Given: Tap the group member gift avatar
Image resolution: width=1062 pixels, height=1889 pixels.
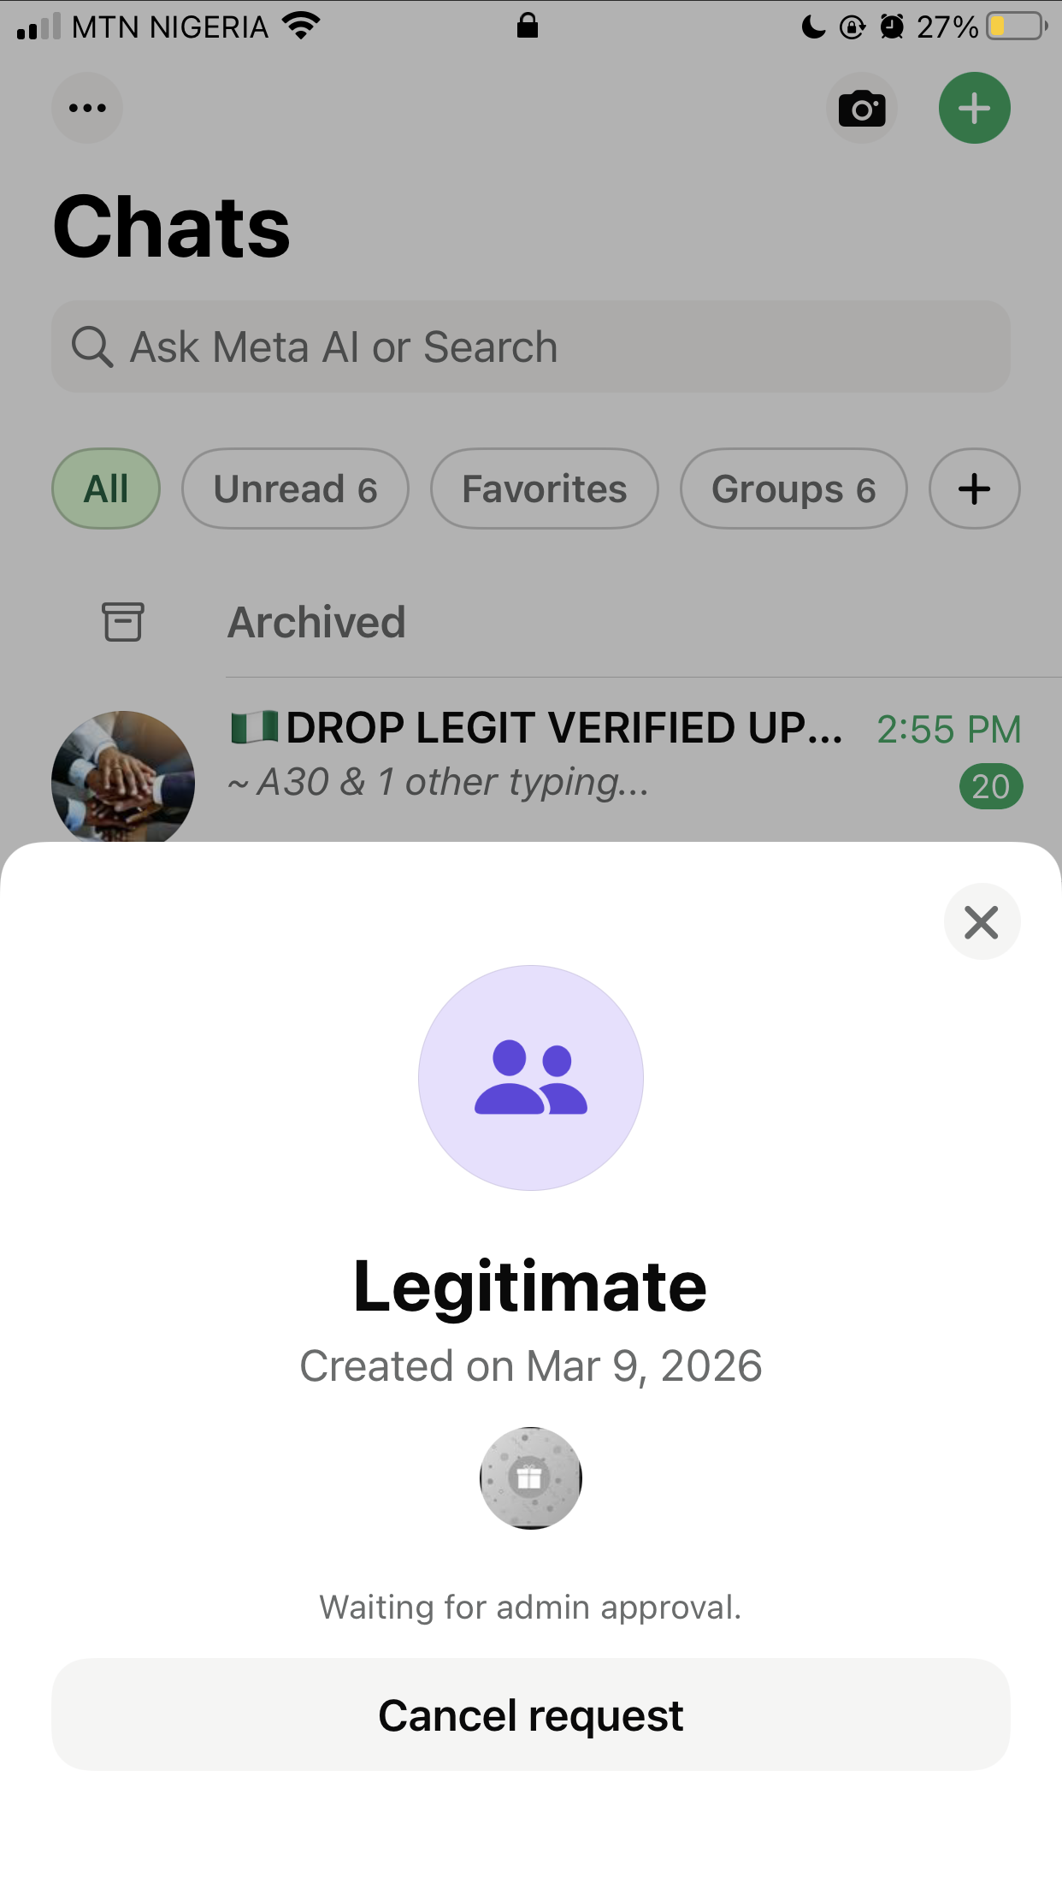Looking at the screenshot, I should pos(530,1477).
